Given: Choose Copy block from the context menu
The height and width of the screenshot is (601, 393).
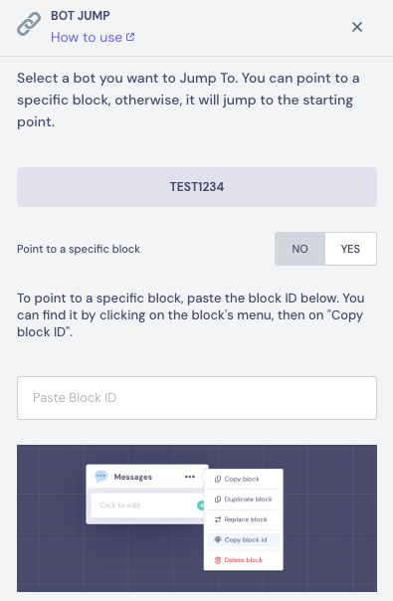Looking at the screenshot, I should (x=243, y=479).
